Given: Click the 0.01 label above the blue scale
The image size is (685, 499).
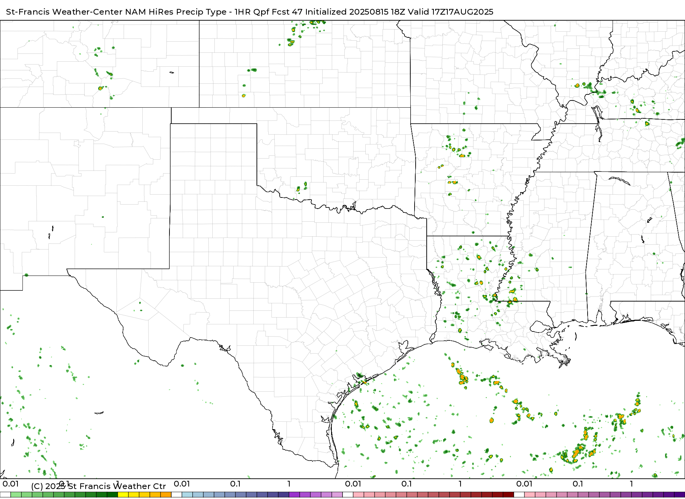Looking at the screenshot, I should tap(182, 484).
